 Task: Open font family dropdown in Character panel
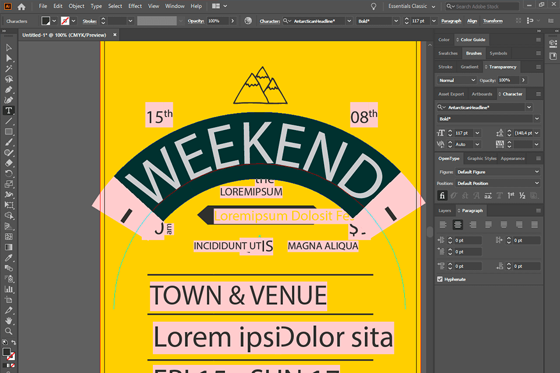pyautogui.click(x=529, y=107)
